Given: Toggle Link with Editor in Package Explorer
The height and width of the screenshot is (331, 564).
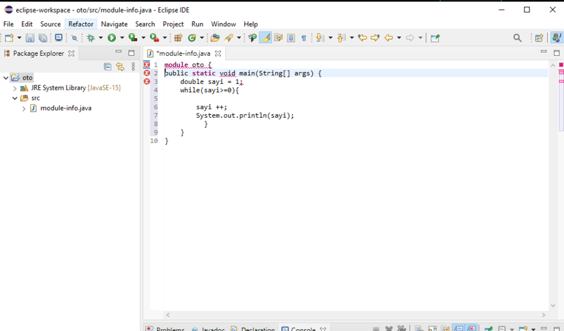Looking at the screenshot, I should point(120,66).
